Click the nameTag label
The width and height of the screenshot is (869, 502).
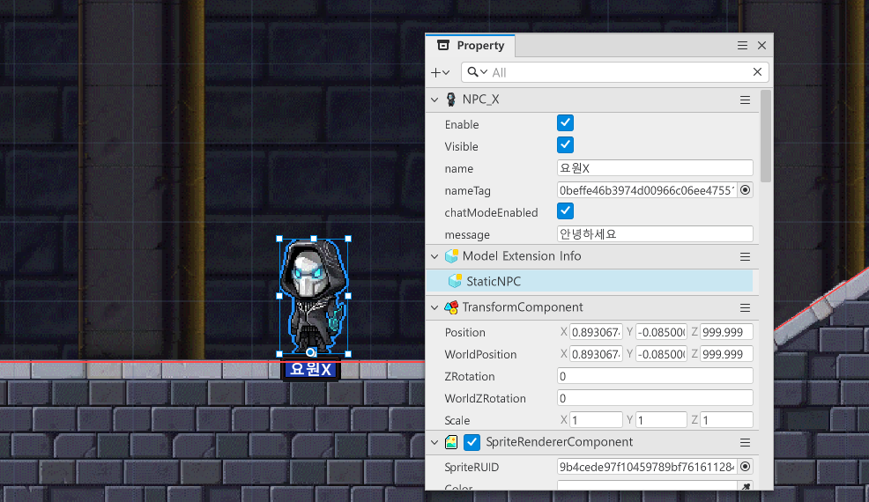coord(467,190)
